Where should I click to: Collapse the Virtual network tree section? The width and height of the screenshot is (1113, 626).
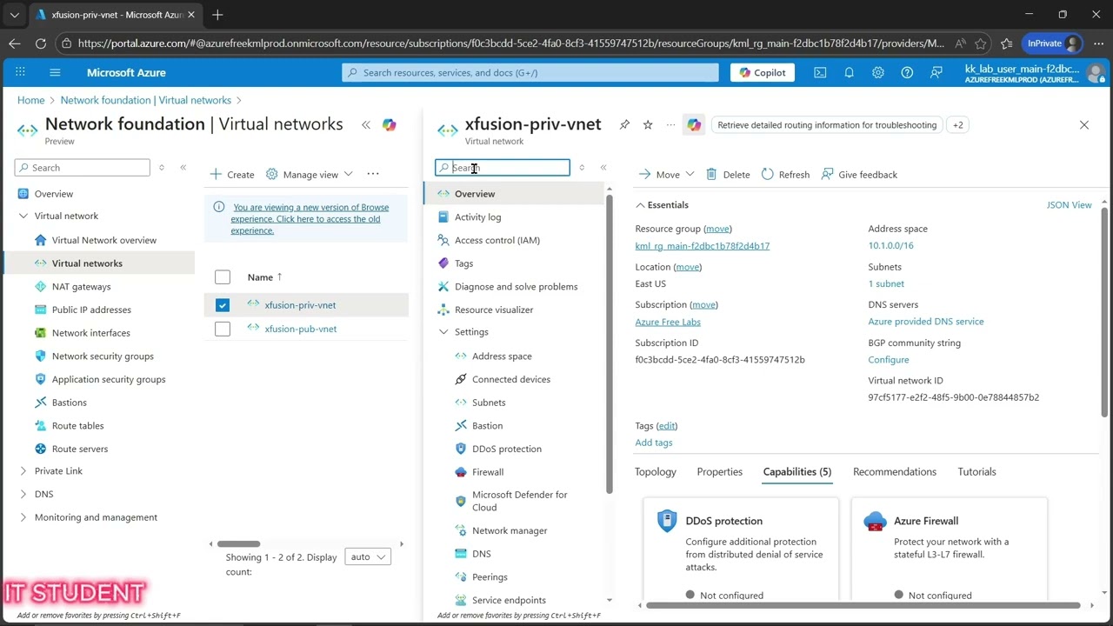coord(23,216)
